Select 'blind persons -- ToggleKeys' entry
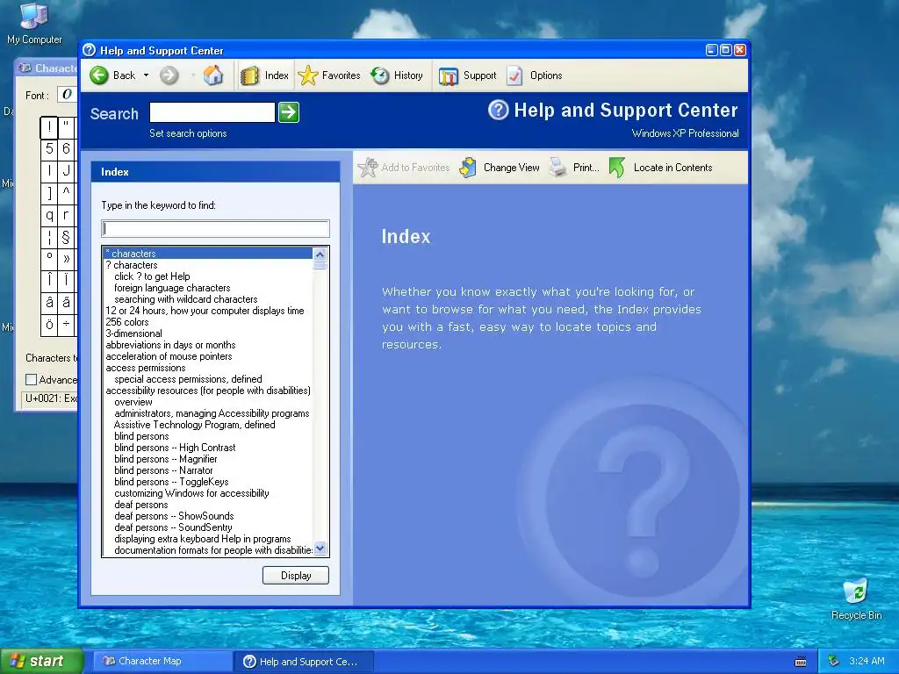Screen dimensions: 899x674 (x=207, y=482)
